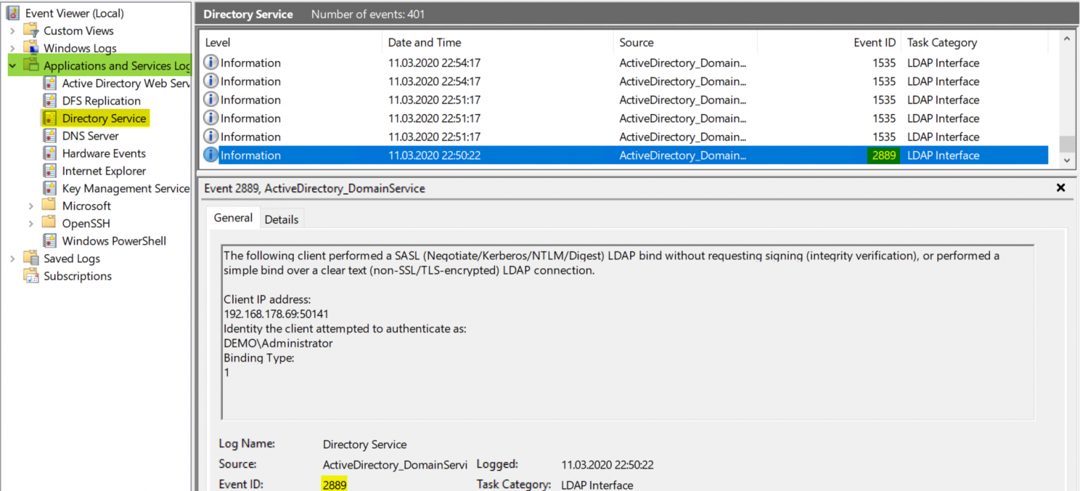
Task: Sort events by Event ID column
Action: click(874, 43)
